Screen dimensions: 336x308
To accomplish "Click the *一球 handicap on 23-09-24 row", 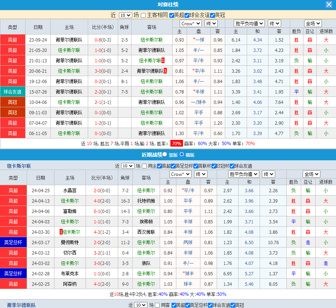I will 199,40.
